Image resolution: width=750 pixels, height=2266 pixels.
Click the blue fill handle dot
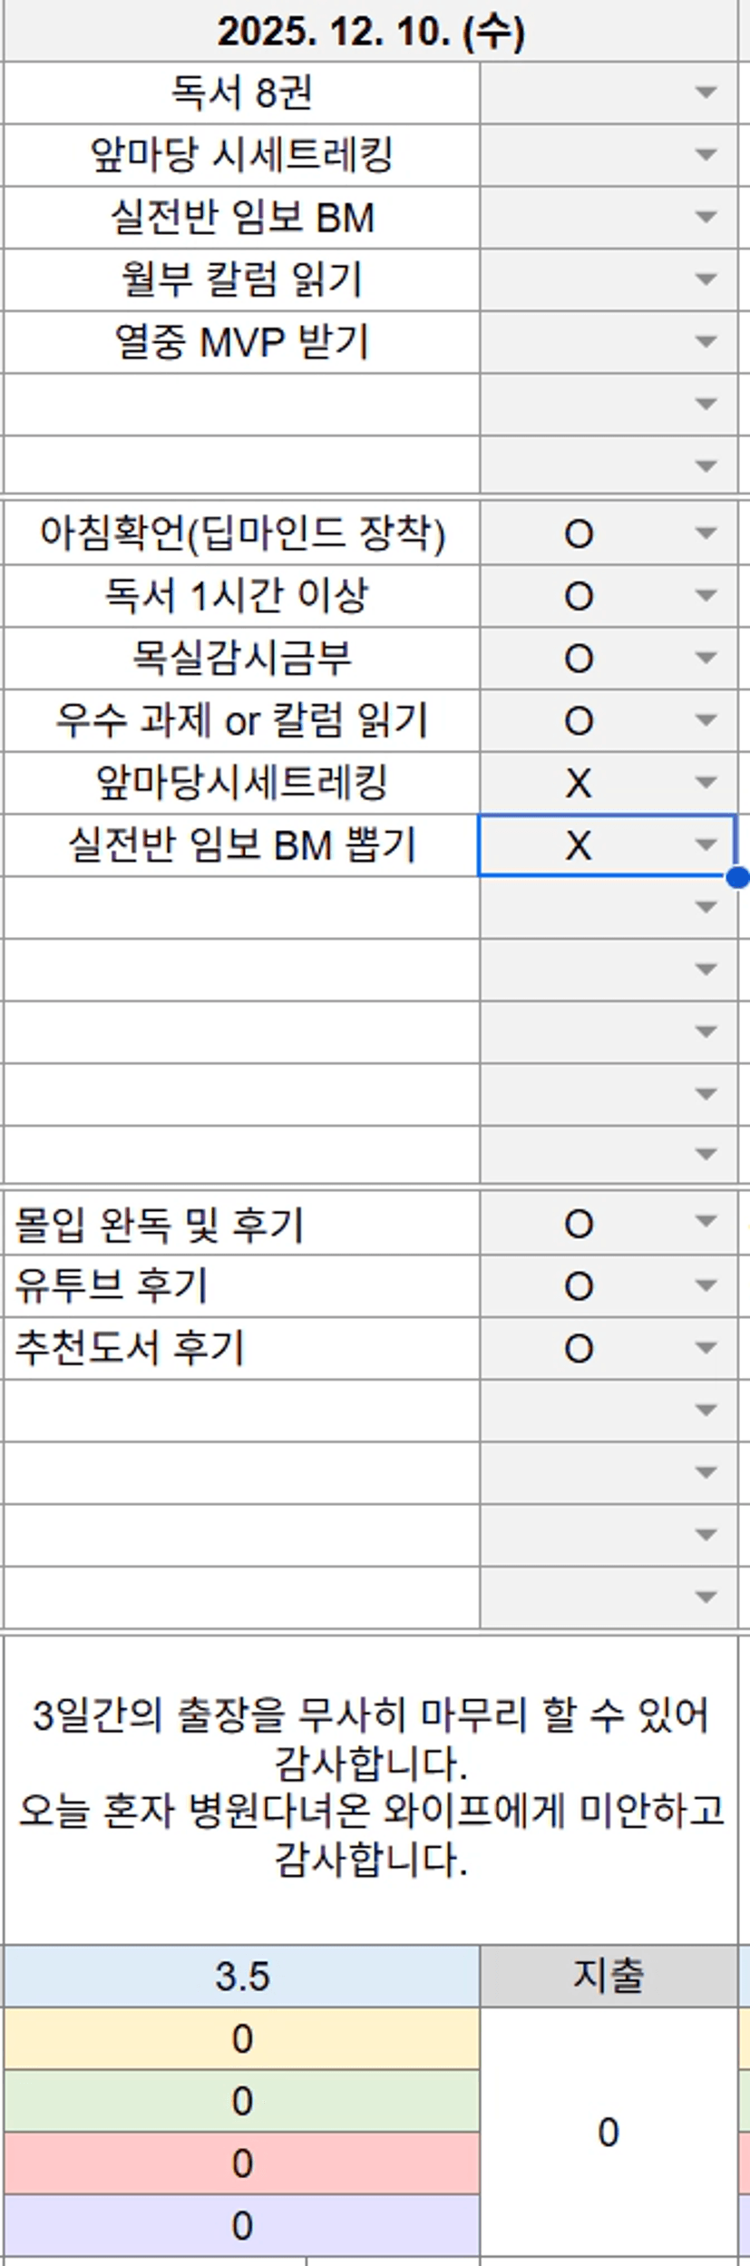click(738, 877)
